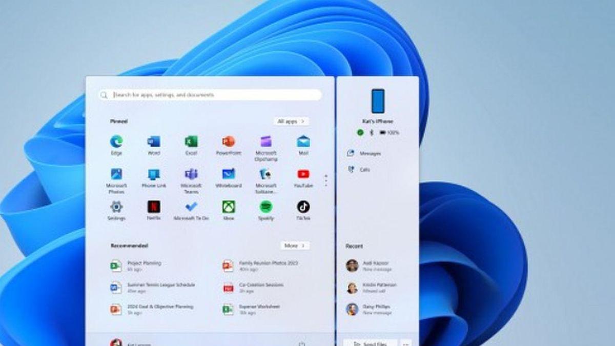Click the Recent heading in phone panel
The height and width of the screenshot is (346, 615).
point(354,246)
